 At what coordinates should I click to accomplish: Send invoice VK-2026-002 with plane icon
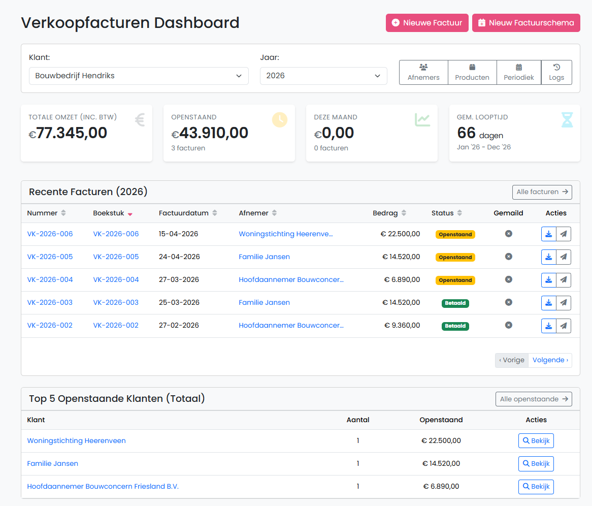coord(563,326)
